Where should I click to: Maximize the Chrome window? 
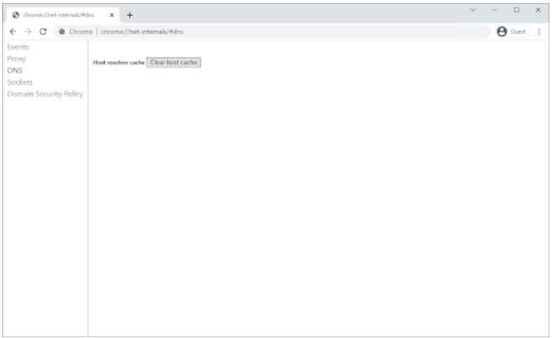pyautogui.click(x=517, y=10)
